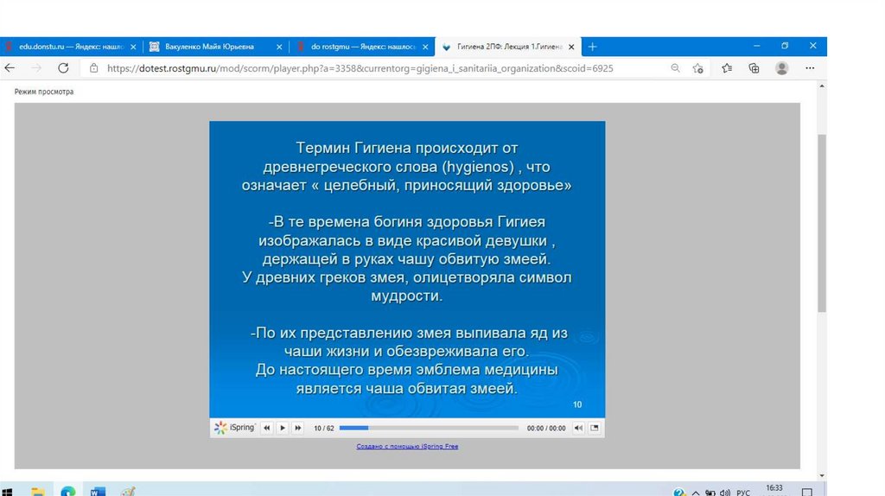Image resolution: width=885 pixels, height=496 pixels.
Task: Open the Paint app from the taskbar
Action: click(x=128, y=492)
